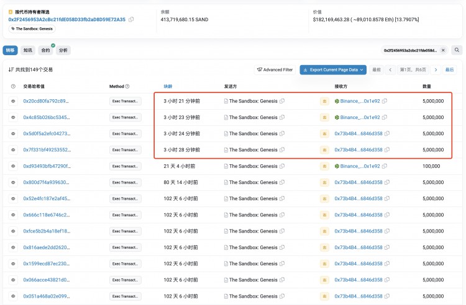Viewport: 466px width, 305px height.
Task: Open transaction hash 0xd93493bfb47290f
Action: pyautogui.click(x=47, y=166)
